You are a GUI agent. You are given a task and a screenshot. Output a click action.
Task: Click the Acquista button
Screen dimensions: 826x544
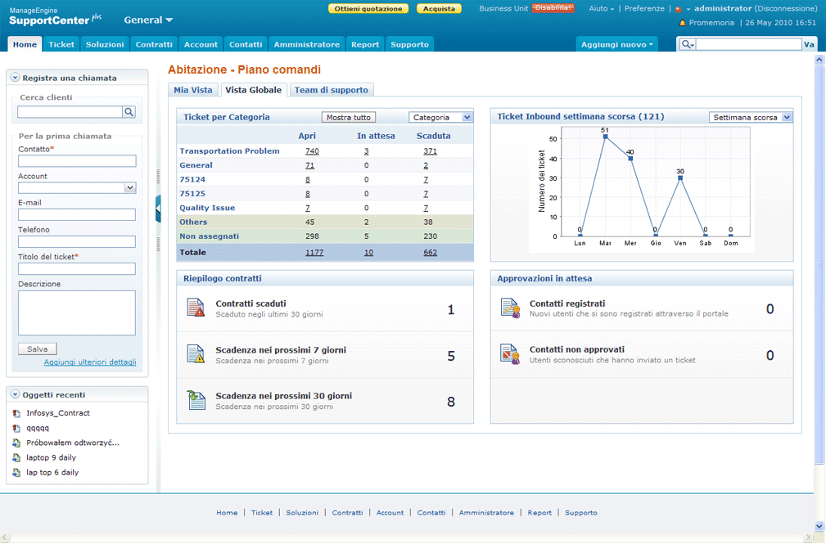[x=439, y=8]
